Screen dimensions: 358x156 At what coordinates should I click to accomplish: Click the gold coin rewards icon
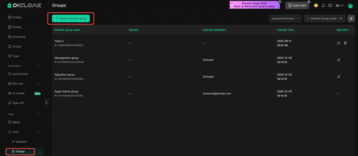click(316, 6)
